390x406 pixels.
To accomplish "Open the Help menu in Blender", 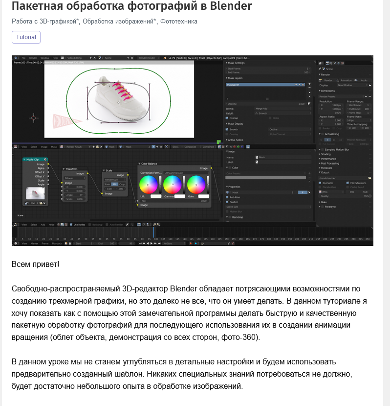I will click(55, 58).
